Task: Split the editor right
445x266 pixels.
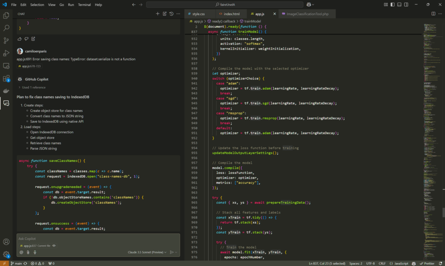Action: [x=433, y=13]
